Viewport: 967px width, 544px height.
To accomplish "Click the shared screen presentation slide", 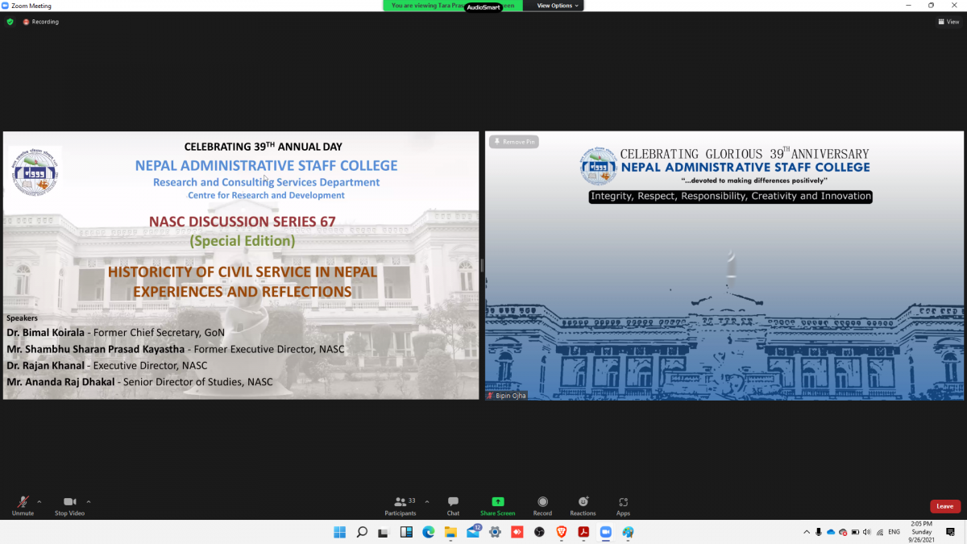I will click(241, 265).
